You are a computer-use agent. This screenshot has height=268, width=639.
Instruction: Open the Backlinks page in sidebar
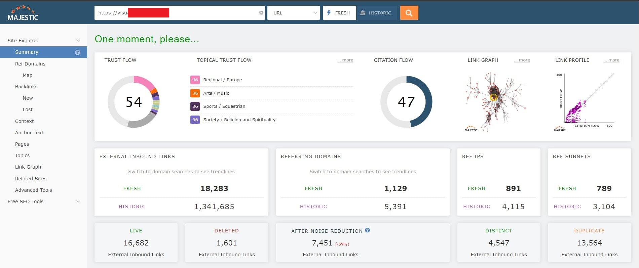pos(26,87)
